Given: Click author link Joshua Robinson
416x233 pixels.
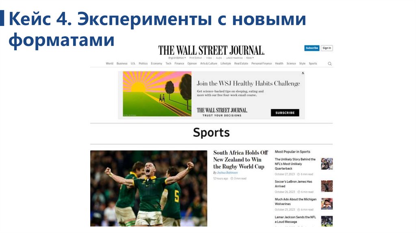Looking at the screenshot, I should [x=227, y=173].
